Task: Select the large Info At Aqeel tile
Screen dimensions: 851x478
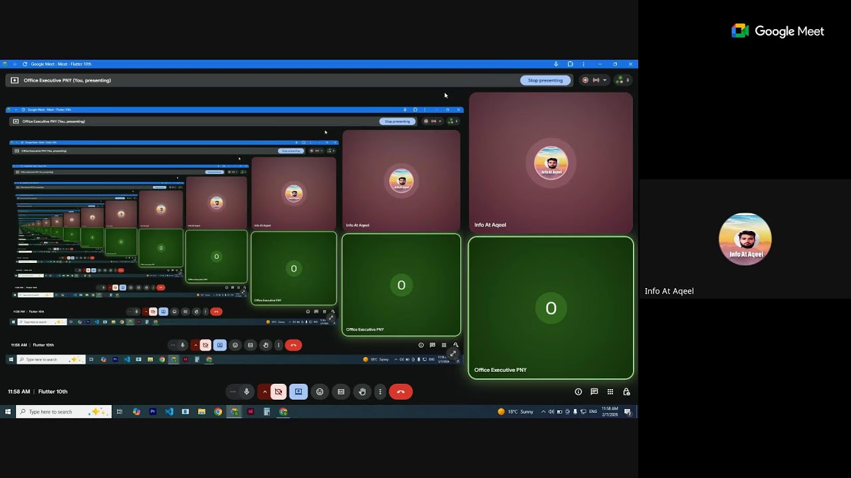Action: 550,163
